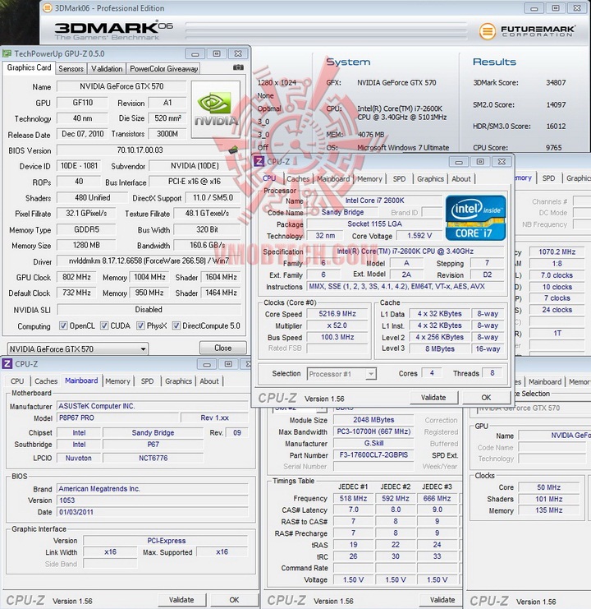Click the memory frequency value 1070.2 MHz

[557, 251]
